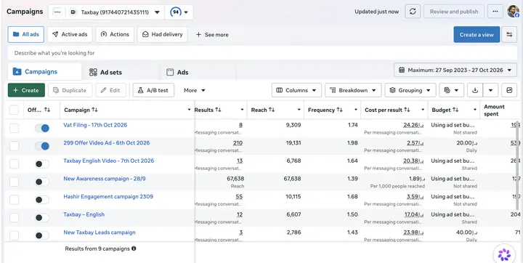Viewport: 523px width, 263px height.
Task: Click the Meta AI assistant sparkle icon
Action: coord(504,254)
